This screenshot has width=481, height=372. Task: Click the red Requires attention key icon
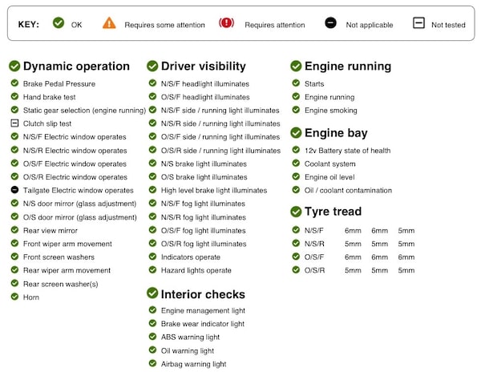(x=226, y=23)
